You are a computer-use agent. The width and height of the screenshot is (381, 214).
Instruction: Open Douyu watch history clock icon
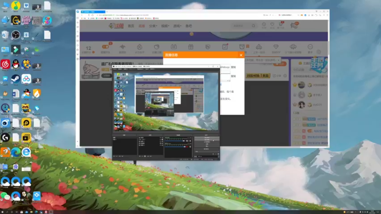tap(264, 24)
